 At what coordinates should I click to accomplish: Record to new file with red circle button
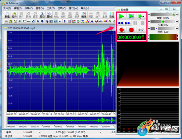122,30
